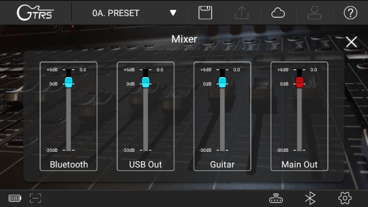Open the cloud presets icon
The width and height of the screenshot is (368, 207).
point(278,13)
